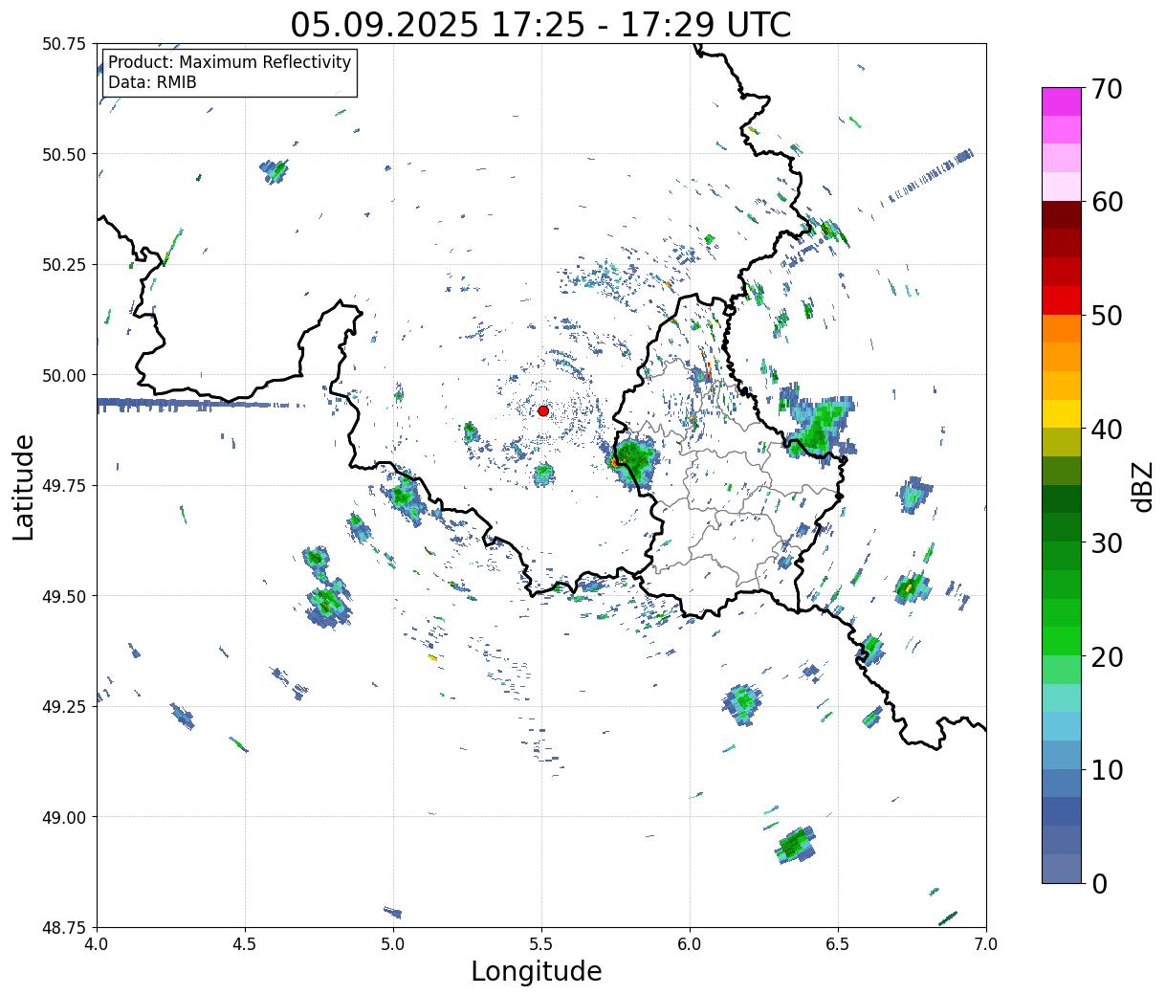This screenshot has height=995, width=1166.
Task: Click the 'dBZ' colorbar label
Action: 1142,486
